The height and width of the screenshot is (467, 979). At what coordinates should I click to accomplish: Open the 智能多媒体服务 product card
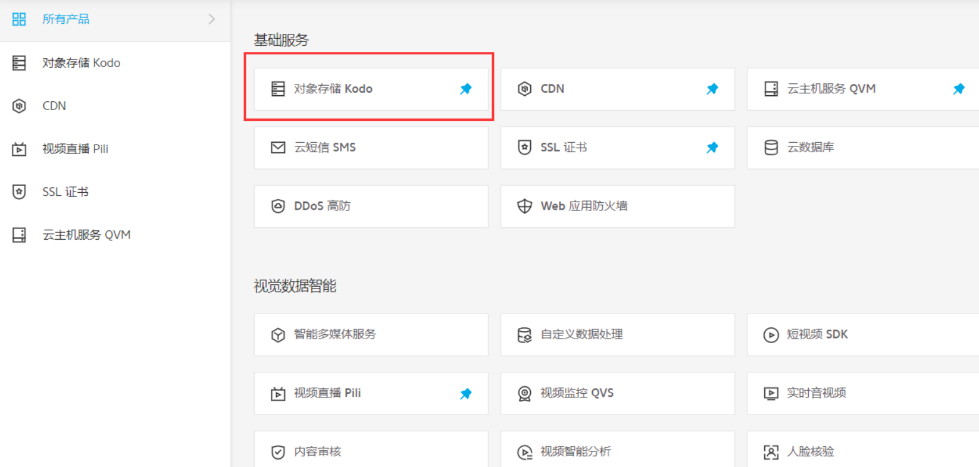coord(371,335)
